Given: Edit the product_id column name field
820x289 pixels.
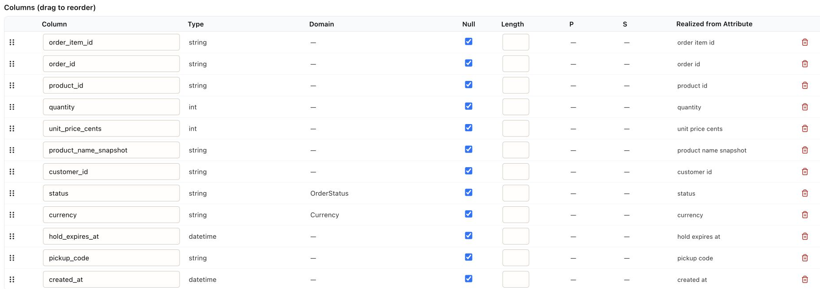Looking at the screenshot, I should [111, 85].
